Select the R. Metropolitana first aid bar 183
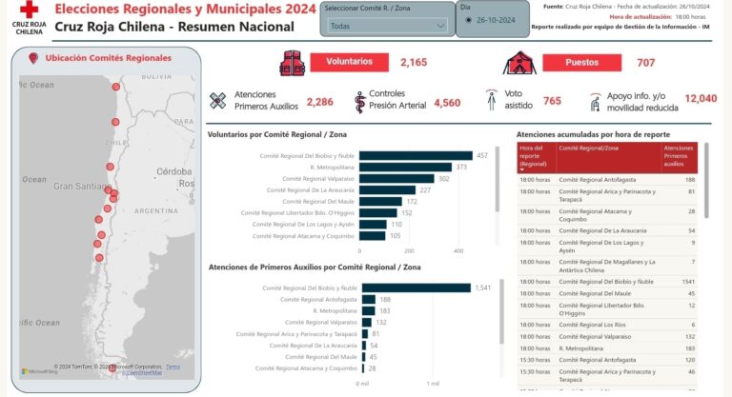This screenshot has height=397, width=732. point(368,310)
